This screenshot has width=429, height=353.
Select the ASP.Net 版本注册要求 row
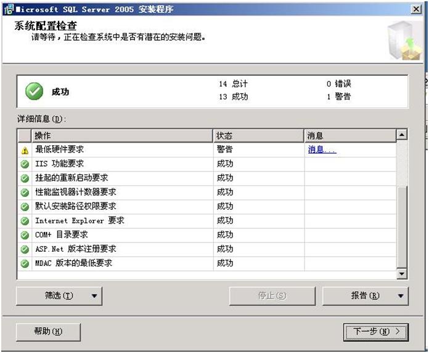[207, 249]
